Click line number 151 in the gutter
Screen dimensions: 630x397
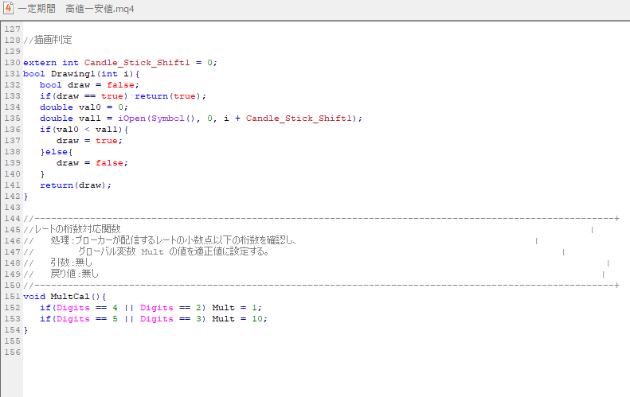pyautogui.click(x=11, y=296)
